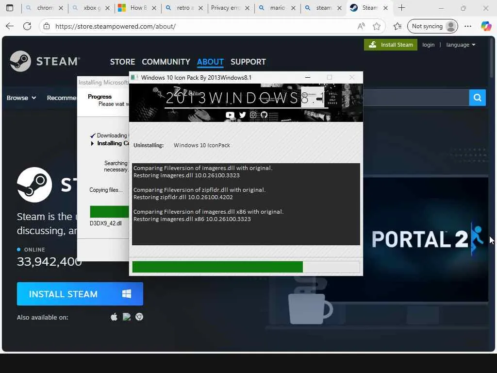Open the COMMUNITY menu on Steam

[x=166, y=62]
